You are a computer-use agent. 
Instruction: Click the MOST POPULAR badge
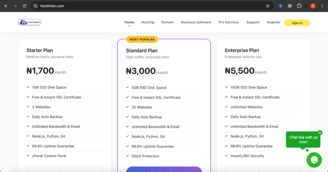pyautogui.click(x=142, y=39)
